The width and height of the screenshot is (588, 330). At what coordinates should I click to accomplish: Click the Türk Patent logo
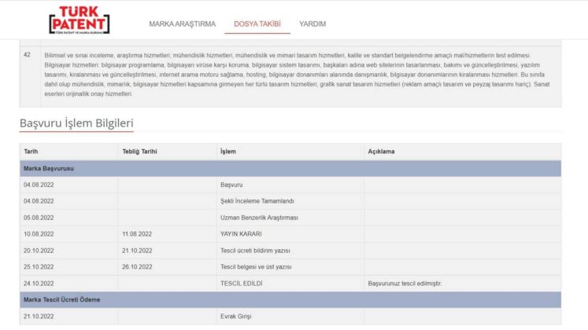click(80, 20)
